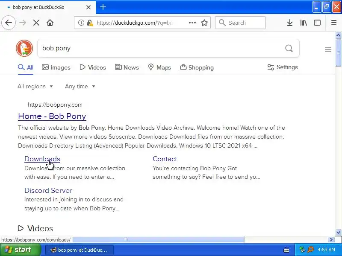Open page actions three-dot menu
The height and width of the screenshot is (256, 342).
click(192, 23)
